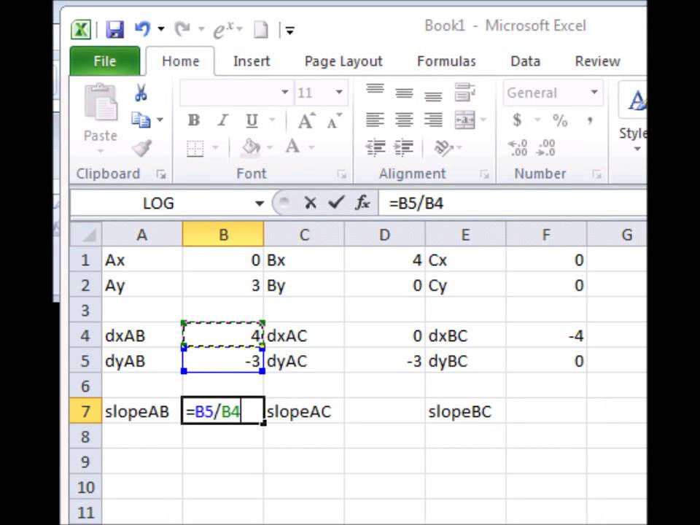This screenshot has height=525, width=700.
Task: Click the Copy icon
Action: pyautogui.click(x=141, y=120)
